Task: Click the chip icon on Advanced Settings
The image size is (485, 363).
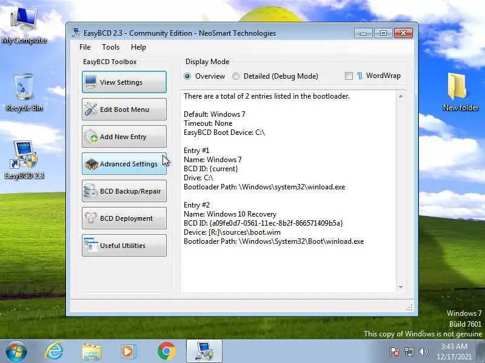Action: click(92, 164)
